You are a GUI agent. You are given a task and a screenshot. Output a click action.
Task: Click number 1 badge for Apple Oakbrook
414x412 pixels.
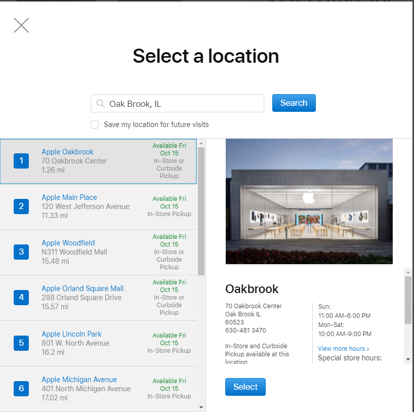(21, 160)
